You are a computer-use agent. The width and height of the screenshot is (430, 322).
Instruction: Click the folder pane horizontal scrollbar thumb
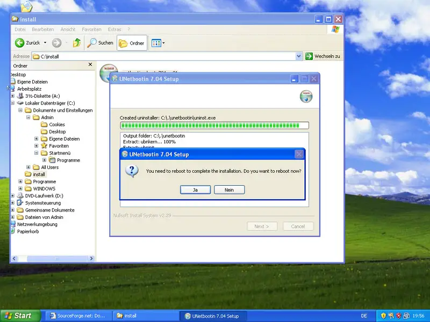(x=57, y=259)
